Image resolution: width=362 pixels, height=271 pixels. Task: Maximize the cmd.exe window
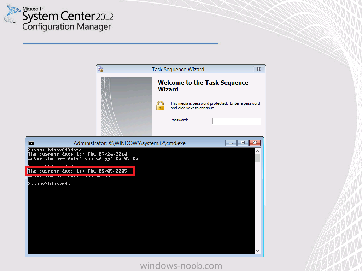[243, 143]
